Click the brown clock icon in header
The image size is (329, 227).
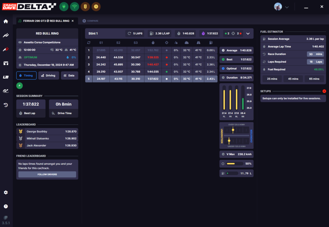(96, 6)
